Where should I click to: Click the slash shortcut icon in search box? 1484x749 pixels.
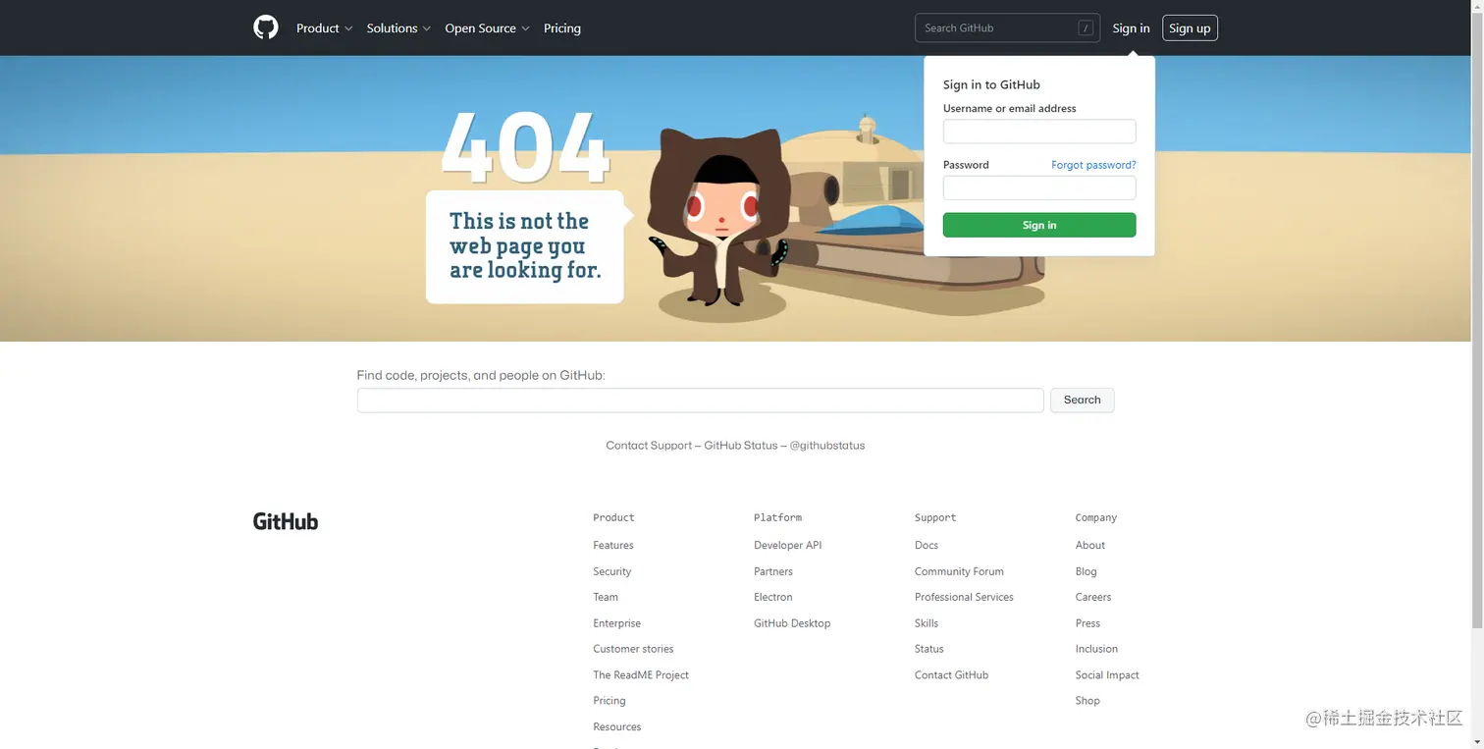tap(1086, 28)
